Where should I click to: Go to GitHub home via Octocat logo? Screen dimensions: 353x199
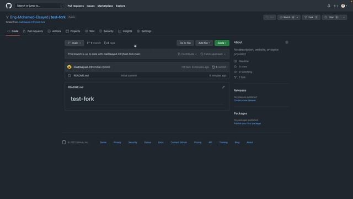click(x=9, y=6)
